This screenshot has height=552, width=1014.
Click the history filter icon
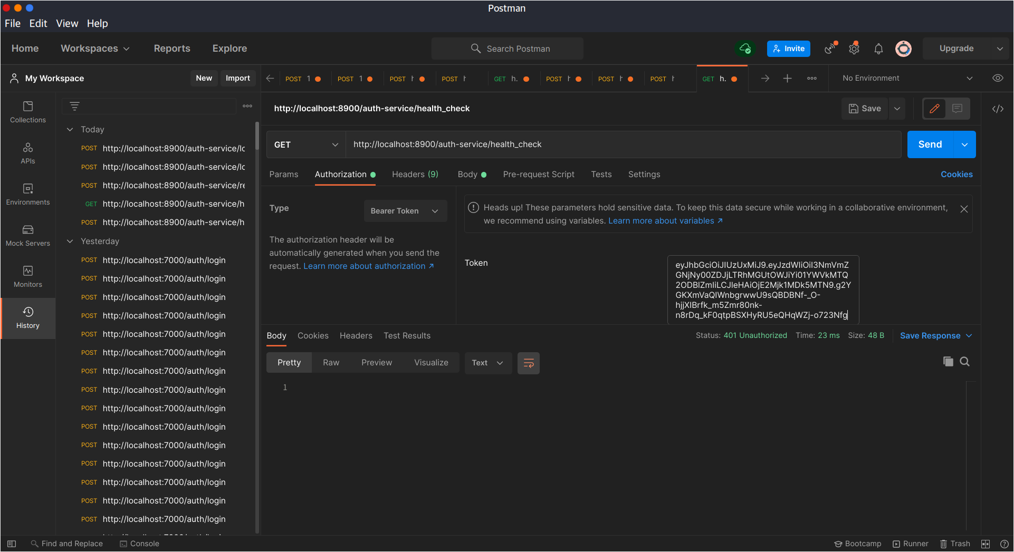click(x=74, y=106)
